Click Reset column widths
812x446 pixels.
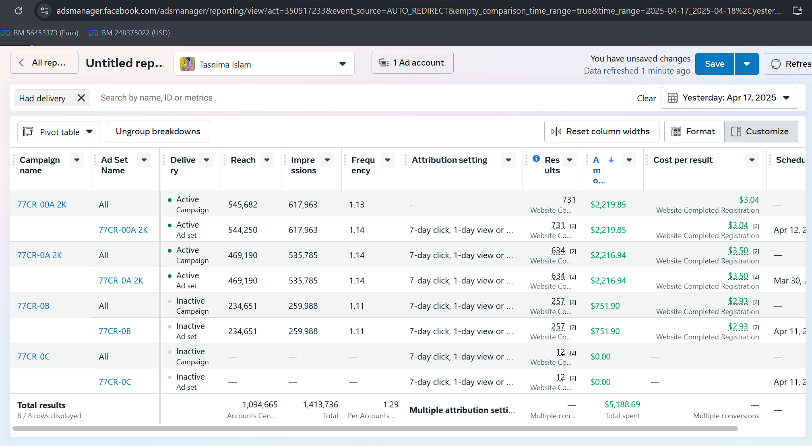(x=601, y=132)
